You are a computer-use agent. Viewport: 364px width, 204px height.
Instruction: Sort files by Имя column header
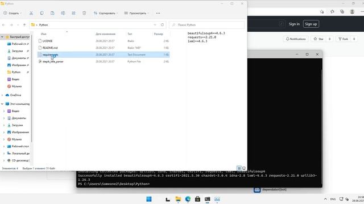pyautogui.click(x=43, y=34)
